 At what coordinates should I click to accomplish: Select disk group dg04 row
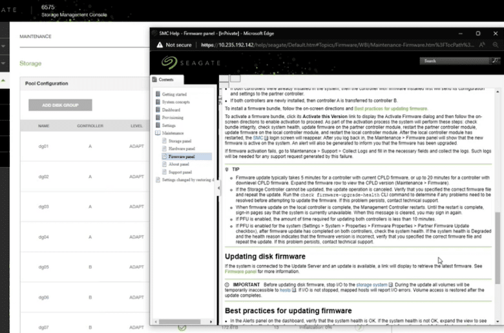point(85,237)
